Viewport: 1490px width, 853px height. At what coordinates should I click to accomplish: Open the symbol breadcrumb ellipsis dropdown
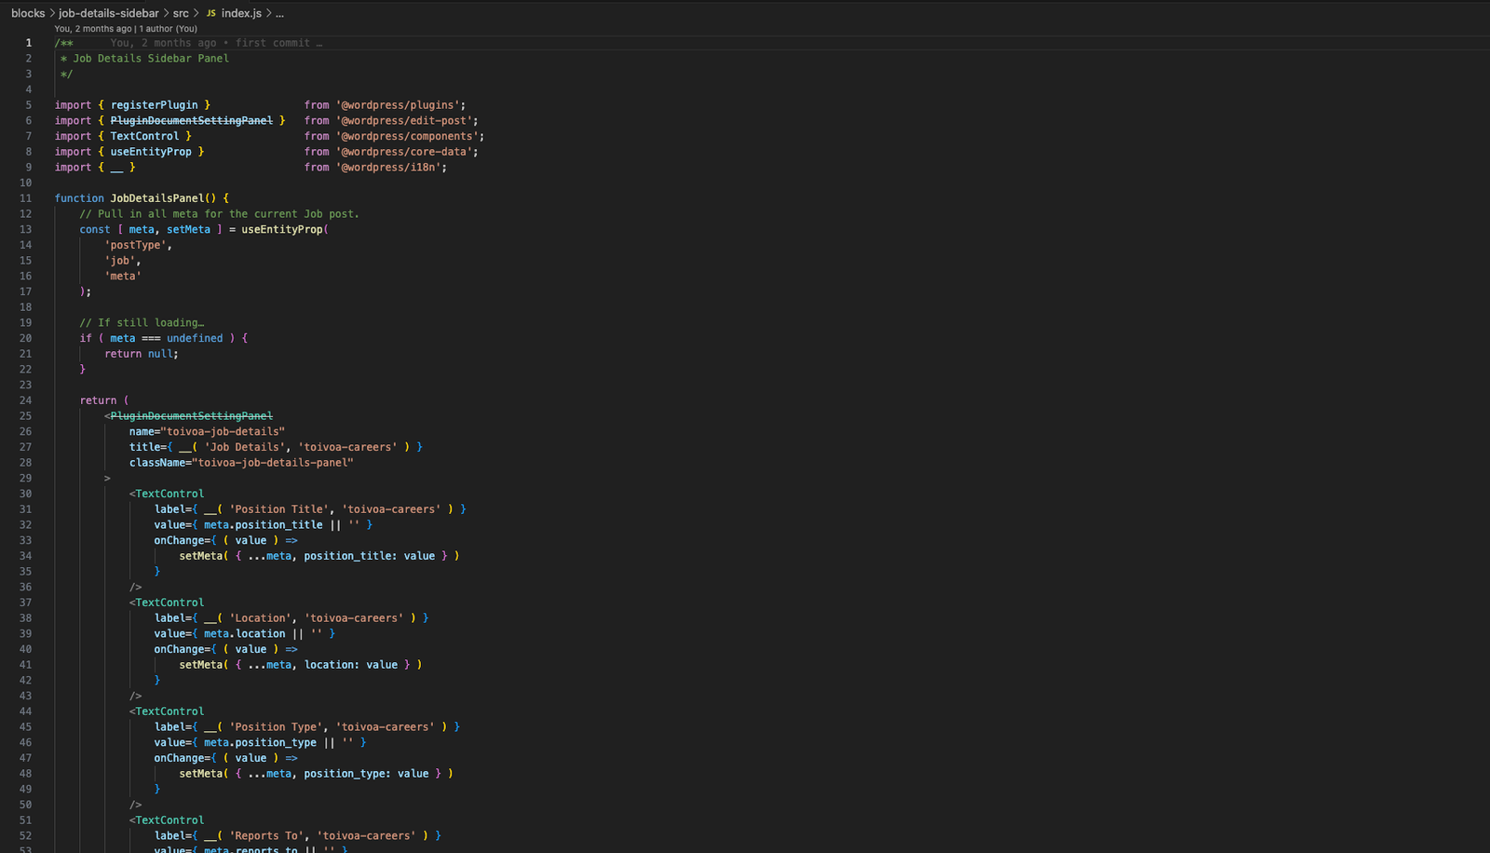pyautogui.click(x=278, y=13)
